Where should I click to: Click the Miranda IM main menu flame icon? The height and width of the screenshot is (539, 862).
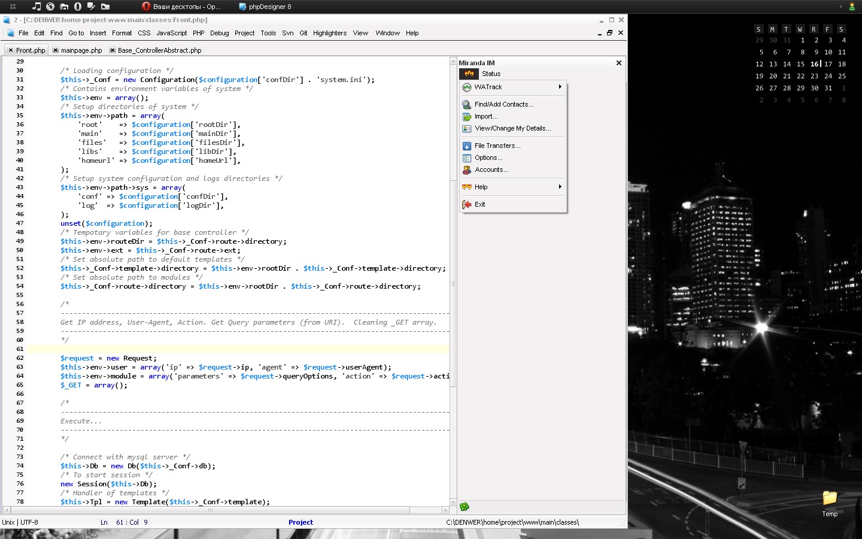(x=469, y=74)
